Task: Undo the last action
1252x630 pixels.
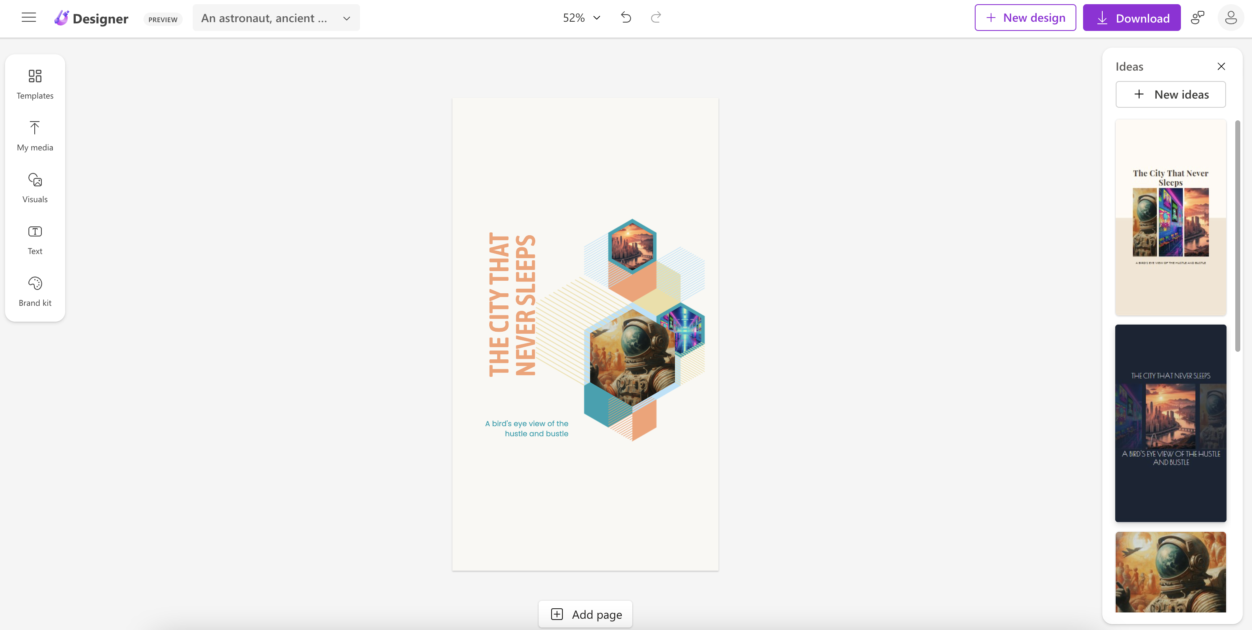Action: point(626,18)
